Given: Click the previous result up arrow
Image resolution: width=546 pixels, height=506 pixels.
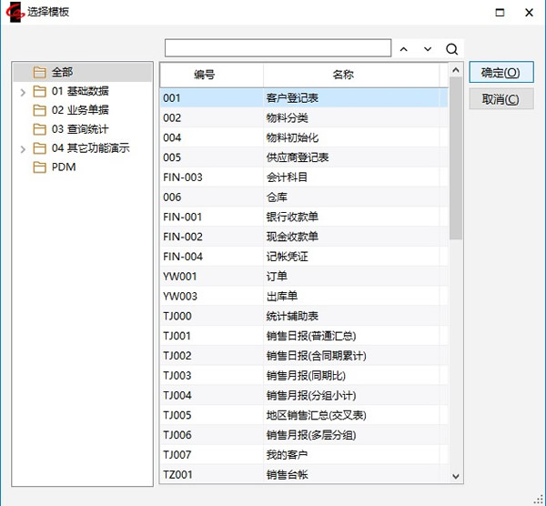Looking at the screenshot, I should coord(404,49).
